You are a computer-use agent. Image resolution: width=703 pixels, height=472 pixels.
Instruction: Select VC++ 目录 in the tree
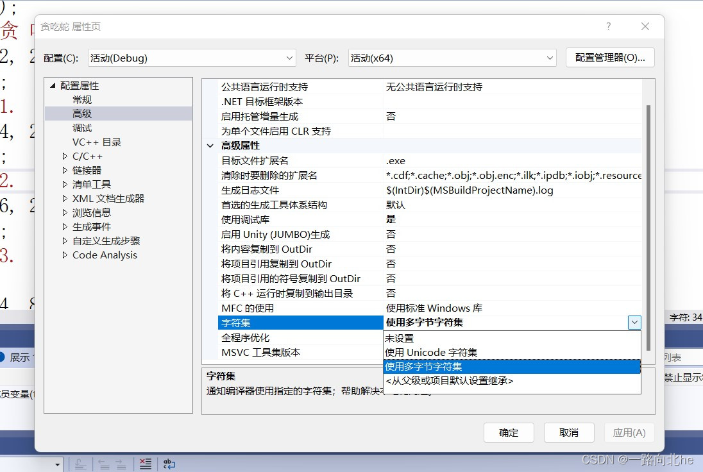click(x=97, y=142)
